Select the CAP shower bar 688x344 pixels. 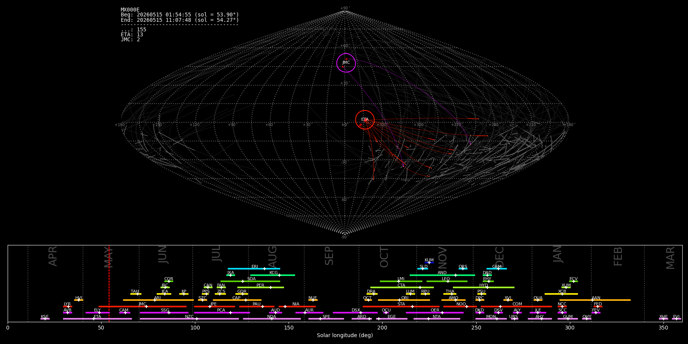pyautogui.click(x=237, y=300)
